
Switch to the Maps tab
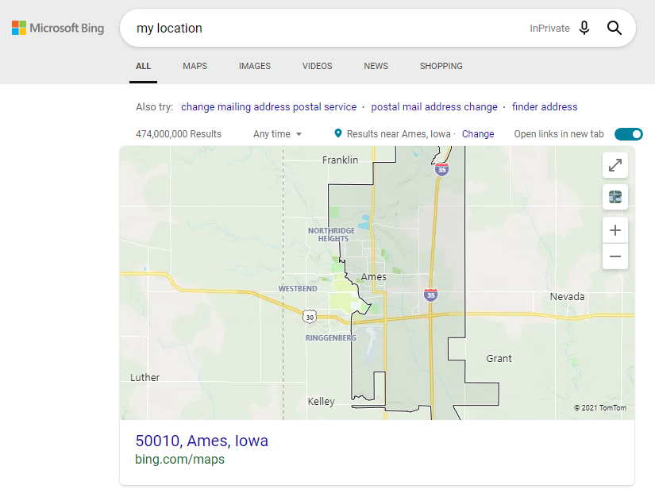[195, 66]
